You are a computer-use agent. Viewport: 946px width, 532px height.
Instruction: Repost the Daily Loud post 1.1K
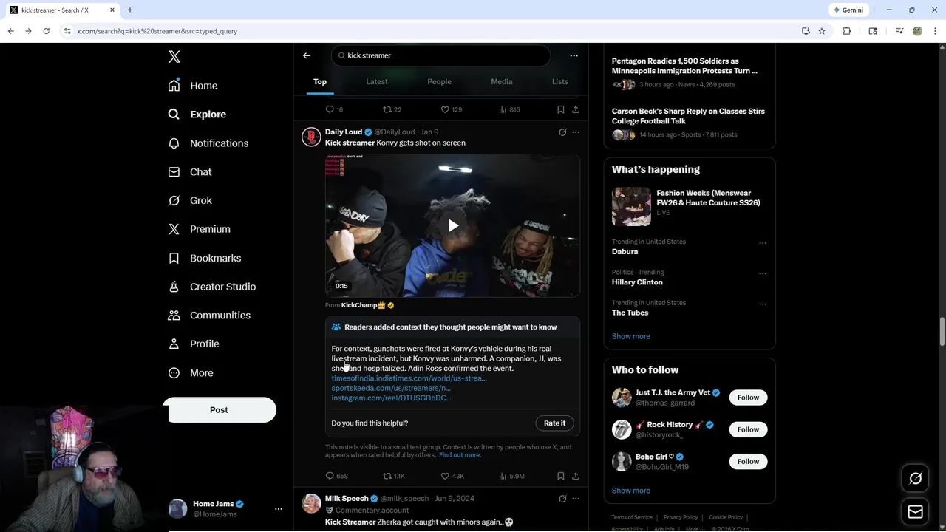(394, 477)
